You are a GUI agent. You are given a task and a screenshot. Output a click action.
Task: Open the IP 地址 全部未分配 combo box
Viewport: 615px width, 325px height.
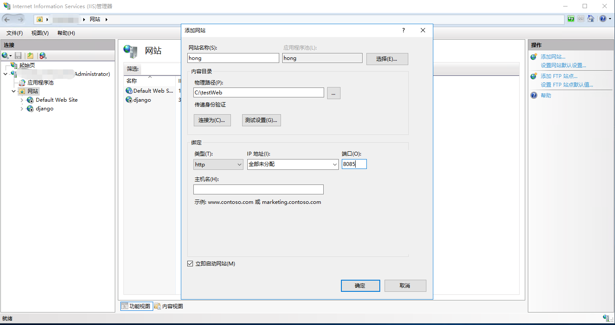point(293,164)
